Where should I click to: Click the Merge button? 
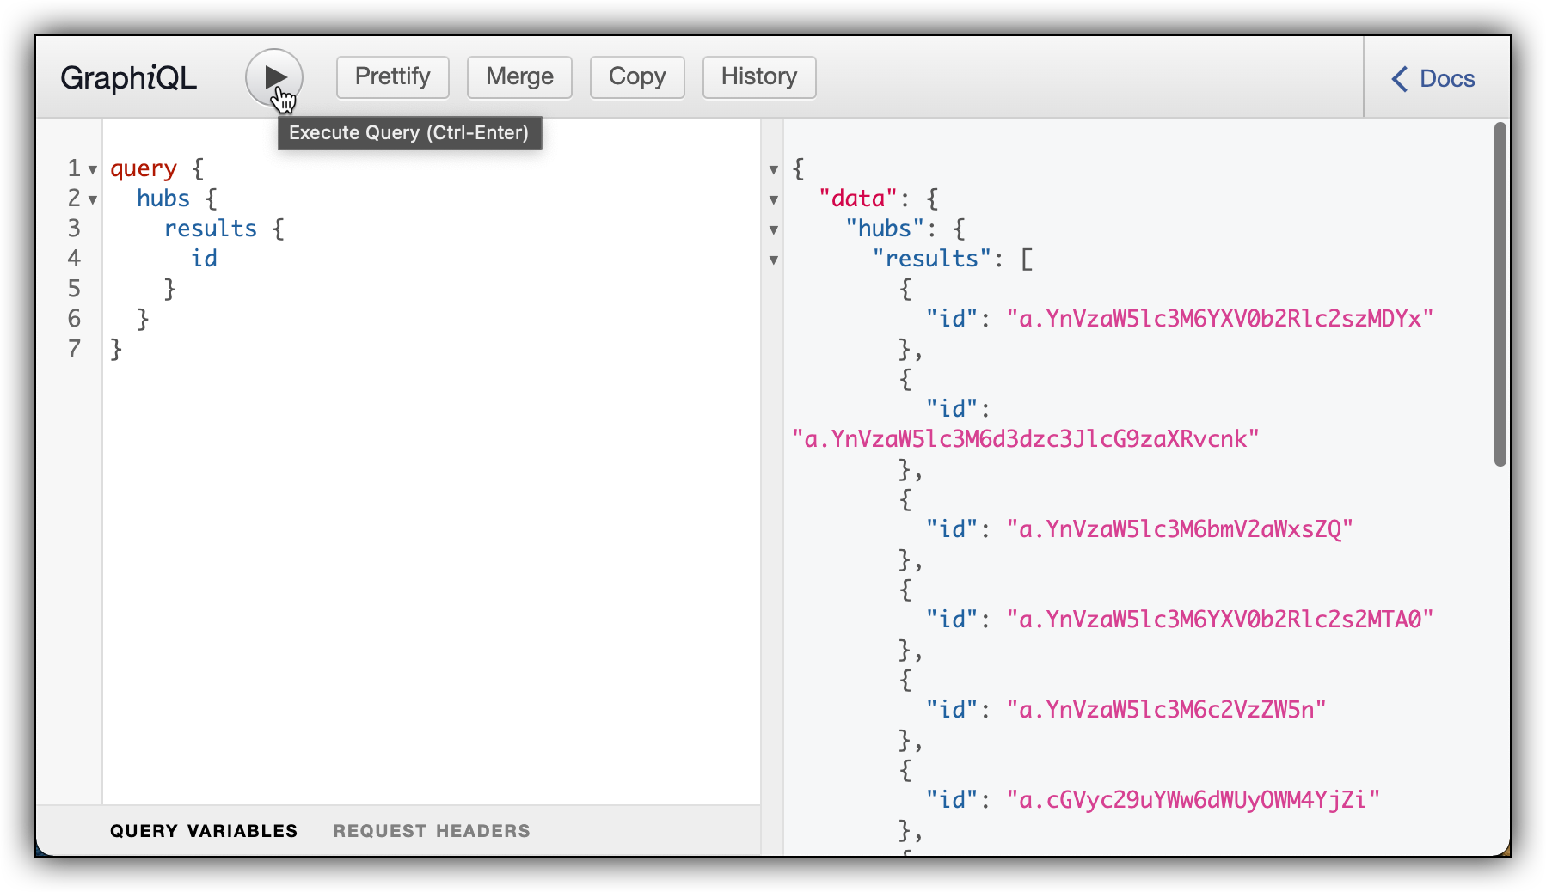pyautogui.click(x=519, y=77)
